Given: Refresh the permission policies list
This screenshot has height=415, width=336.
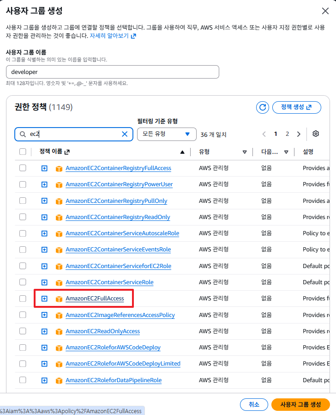Looking at the screenshot, I should 263,108.
